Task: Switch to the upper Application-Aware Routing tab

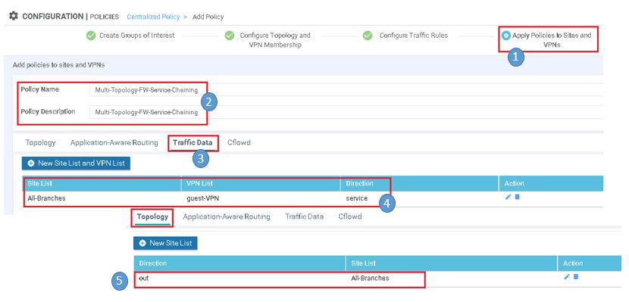Action: (x=114, y=142)
